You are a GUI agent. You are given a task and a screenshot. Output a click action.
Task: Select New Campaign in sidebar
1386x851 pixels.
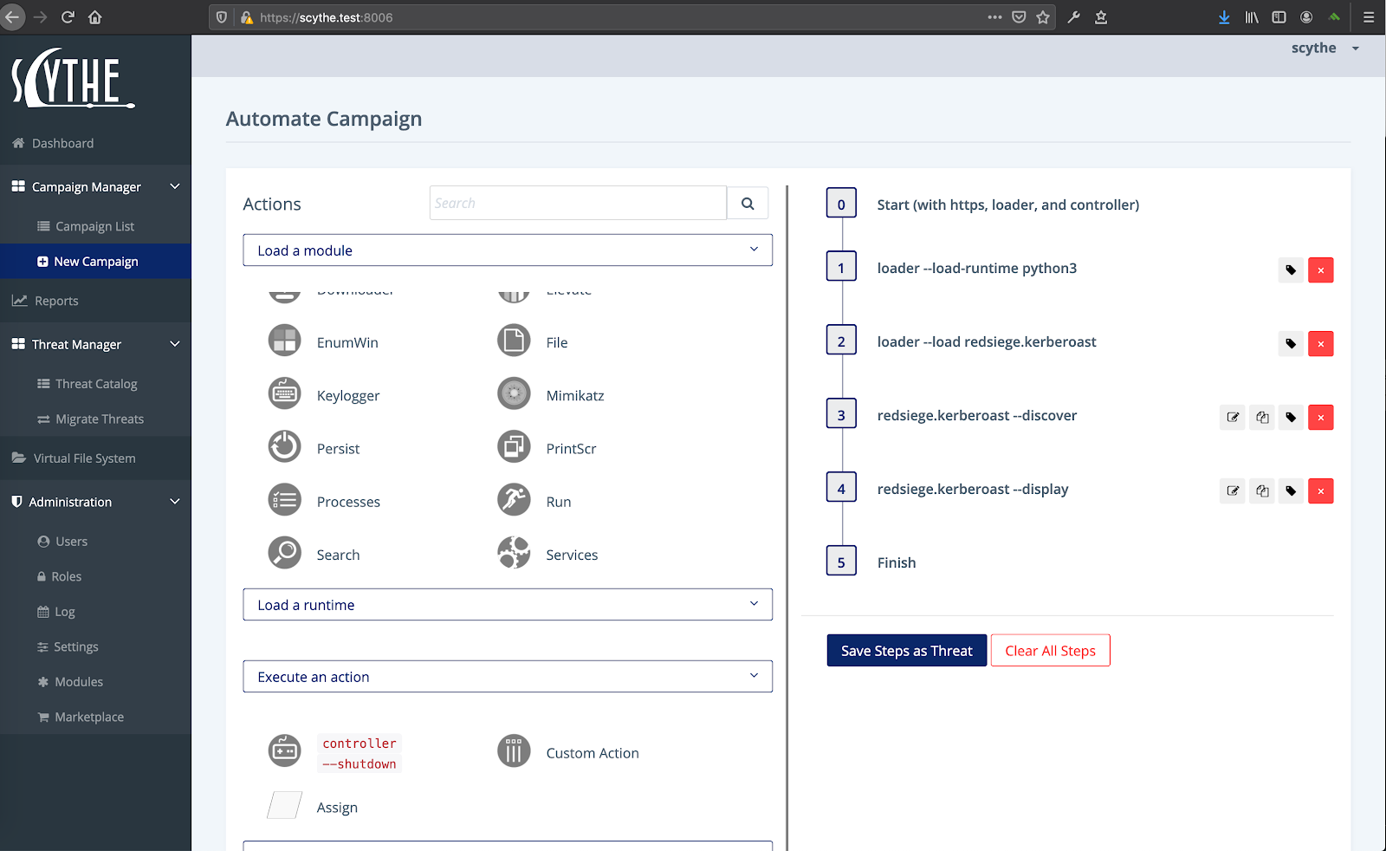tap(95, 262)
